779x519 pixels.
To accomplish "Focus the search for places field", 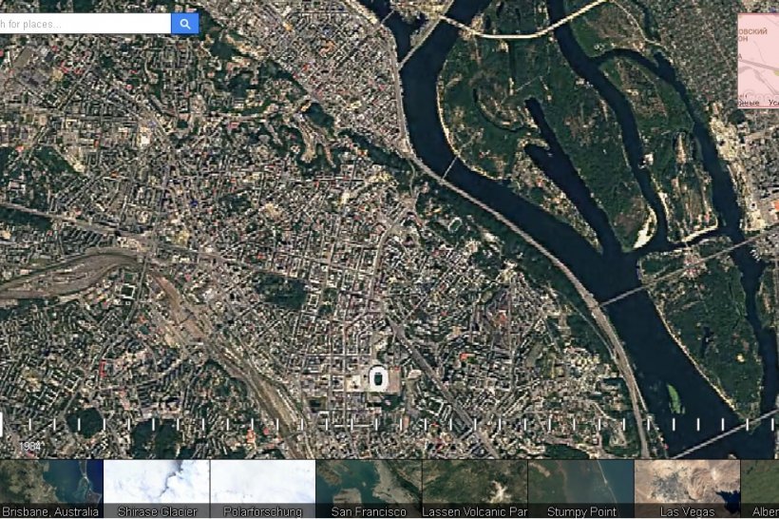I will (x=84, y=24).
